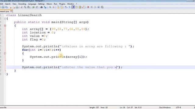
Task: Click the 'int flag =0;' code line
Action: 34,39
